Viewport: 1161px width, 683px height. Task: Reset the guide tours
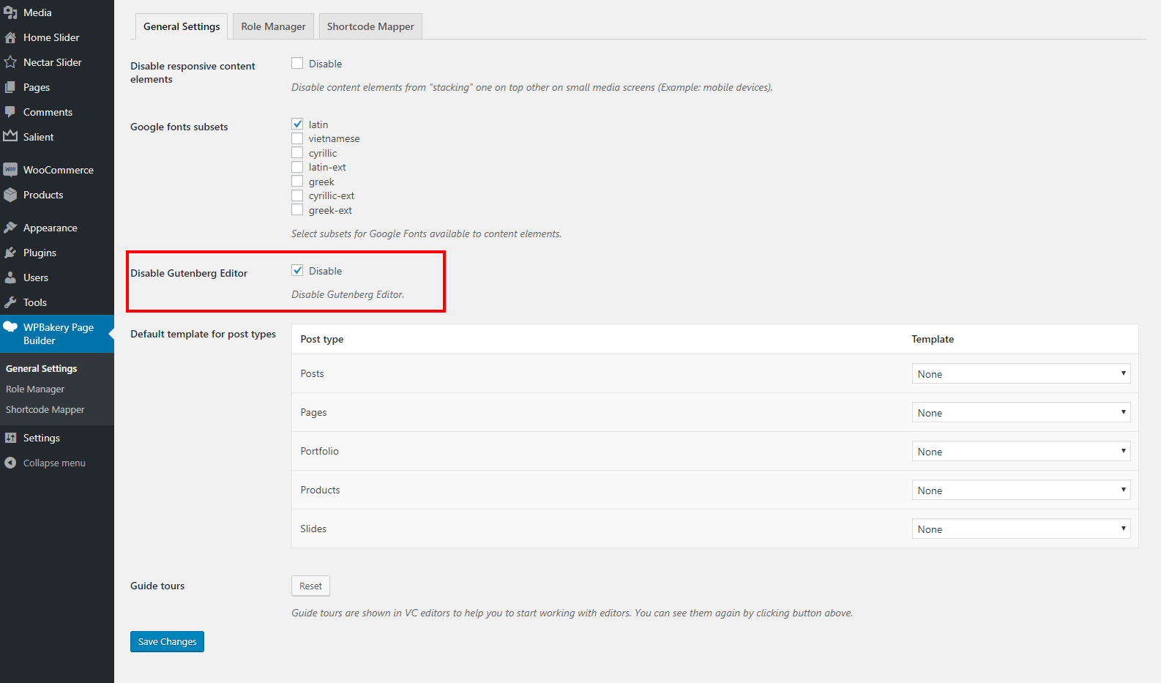(x=310, y=586)
